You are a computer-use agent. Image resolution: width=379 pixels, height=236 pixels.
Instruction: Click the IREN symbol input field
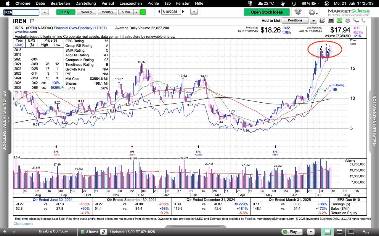tap(21, 12)
